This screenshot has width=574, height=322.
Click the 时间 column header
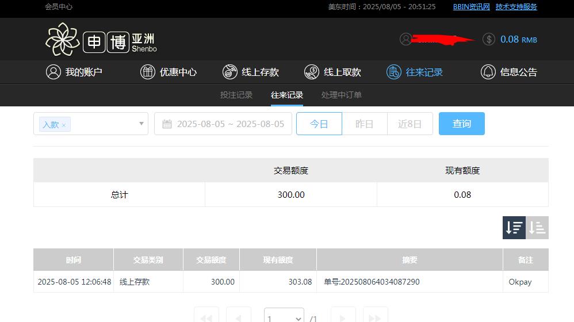click(x=74, y=260)
